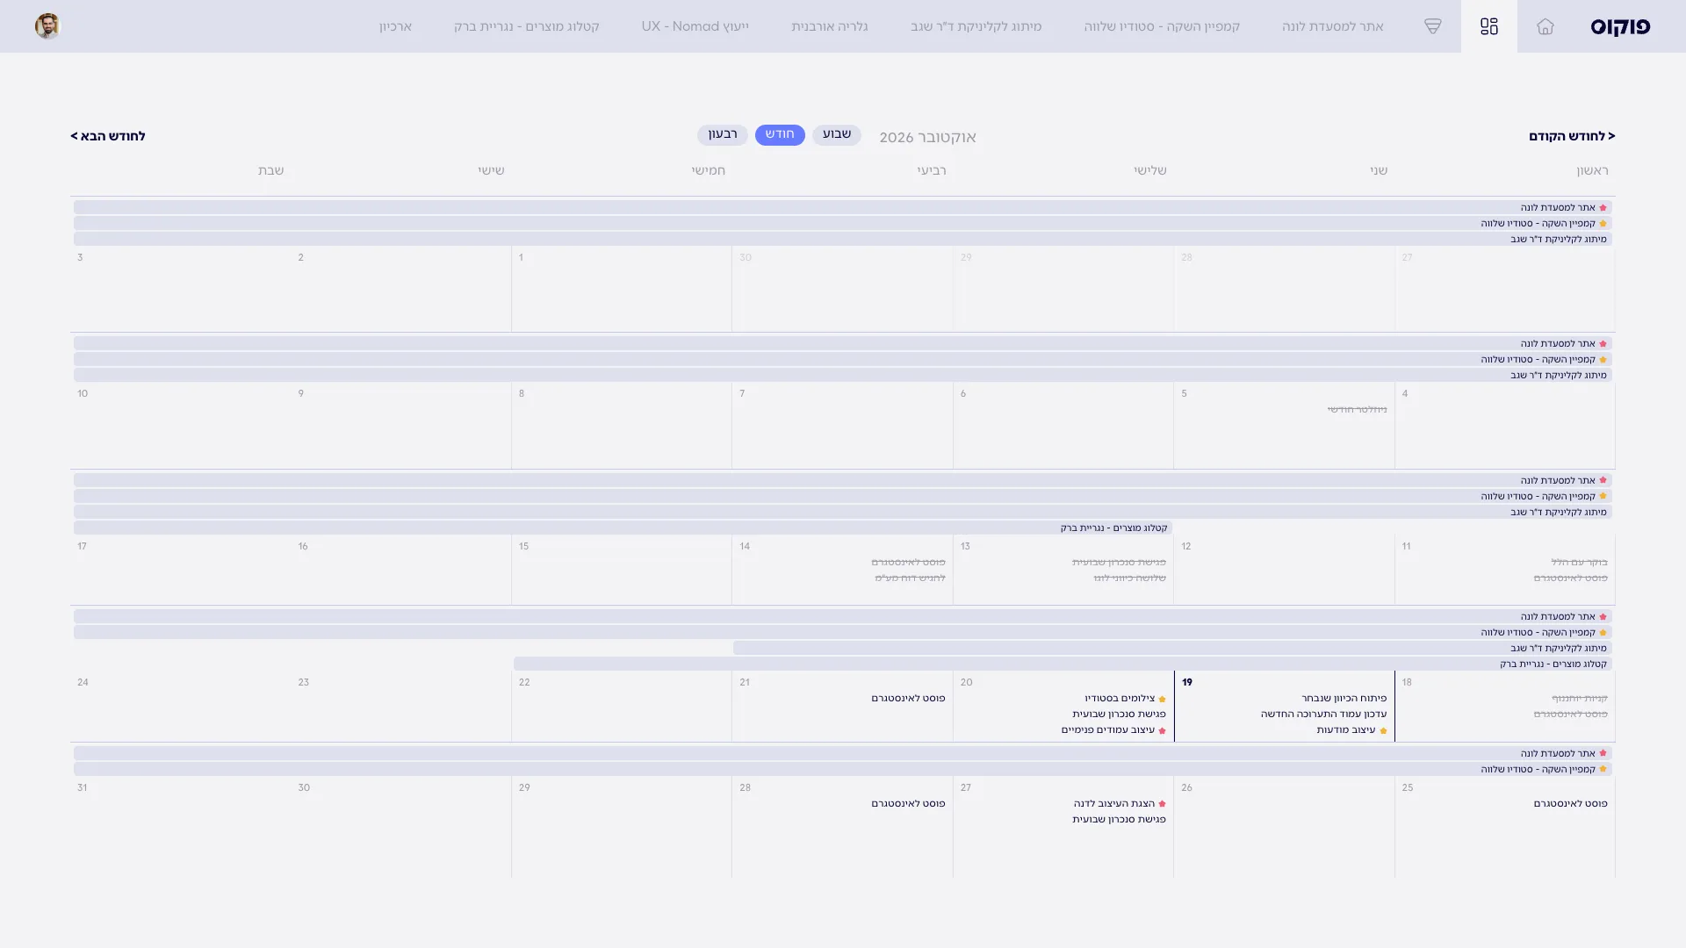1686x948 pixels.
Task: Switch calendar to רבעון view
Action: 723,134
